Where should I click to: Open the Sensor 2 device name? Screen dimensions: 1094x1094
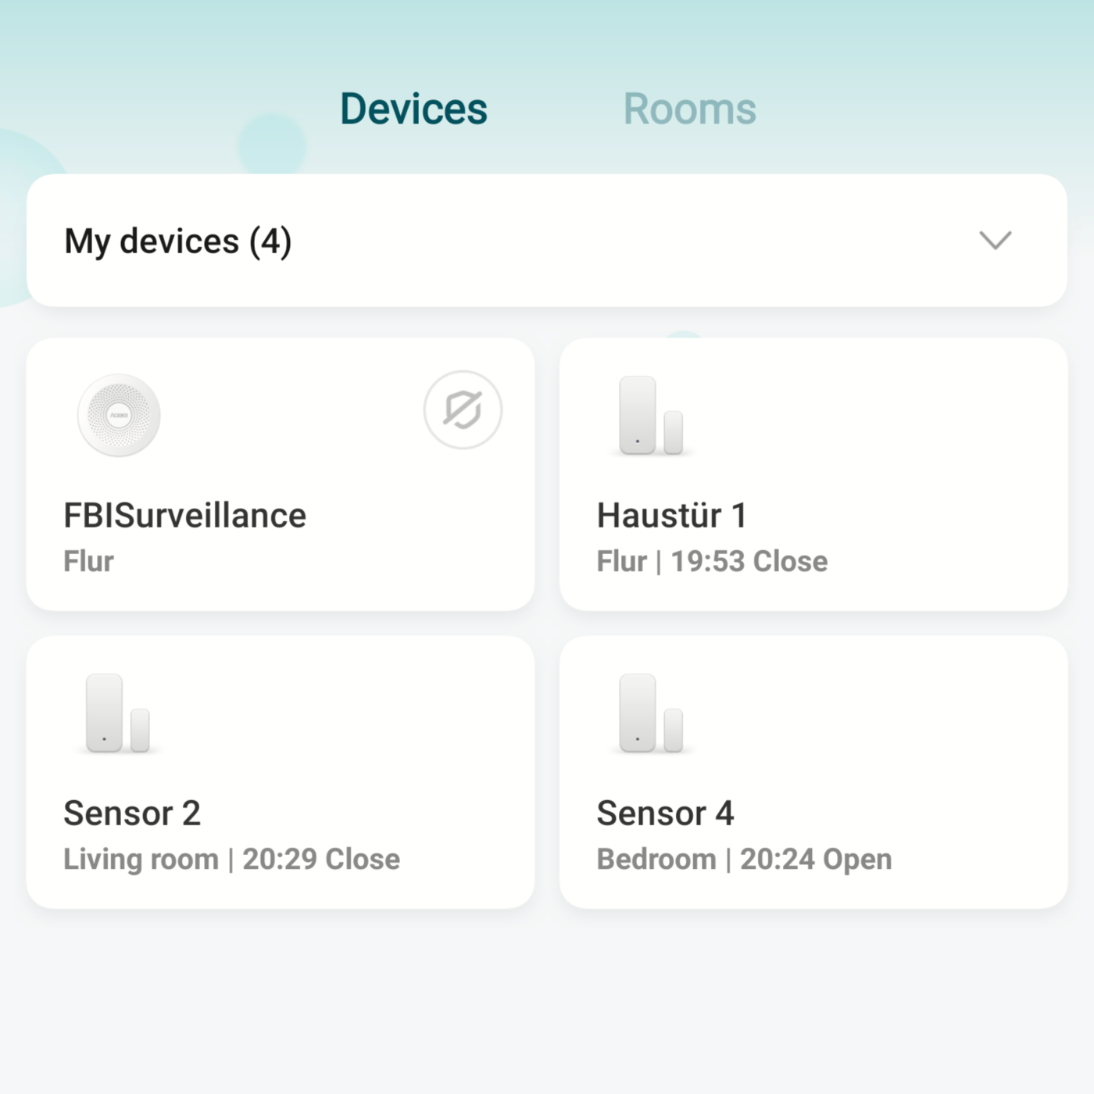(x=132, y=813)
